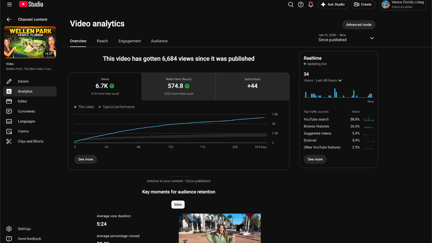Click the Create button
Image resolution: width=432 pixels, height=243 pixels.
[x=363, y=4]
